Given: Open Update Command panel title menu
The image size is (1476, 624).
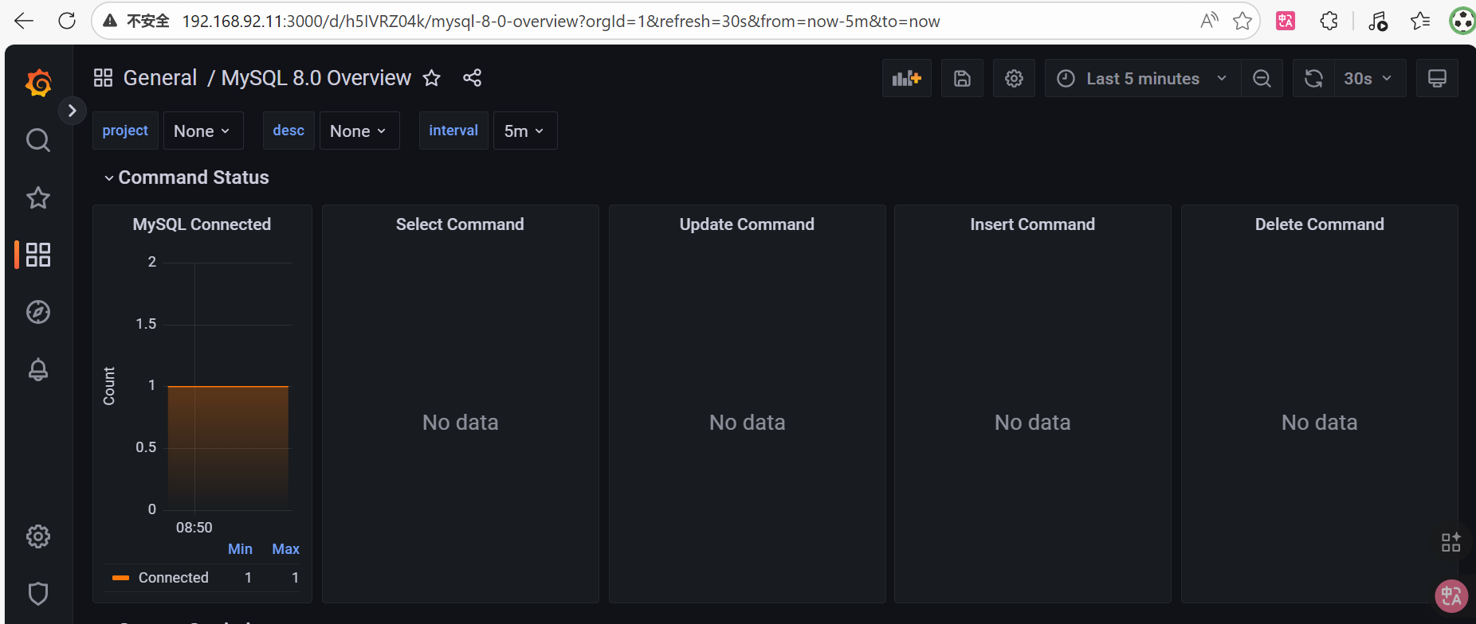Looking at the screenshot, I should point(747,224).
